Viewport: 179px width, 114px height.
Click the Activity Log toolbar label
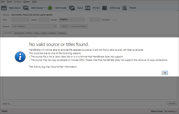click(115, 8)
